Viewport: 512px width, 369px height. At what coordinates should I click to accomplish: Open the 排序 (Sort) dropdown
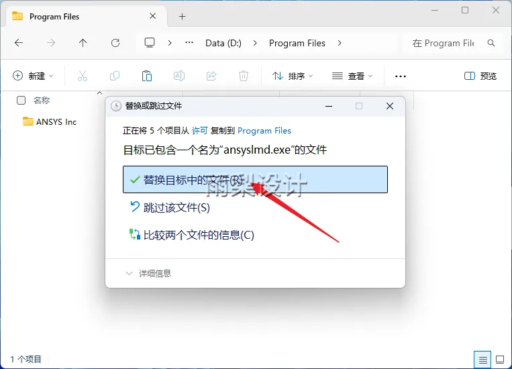(x=293, y=76)
